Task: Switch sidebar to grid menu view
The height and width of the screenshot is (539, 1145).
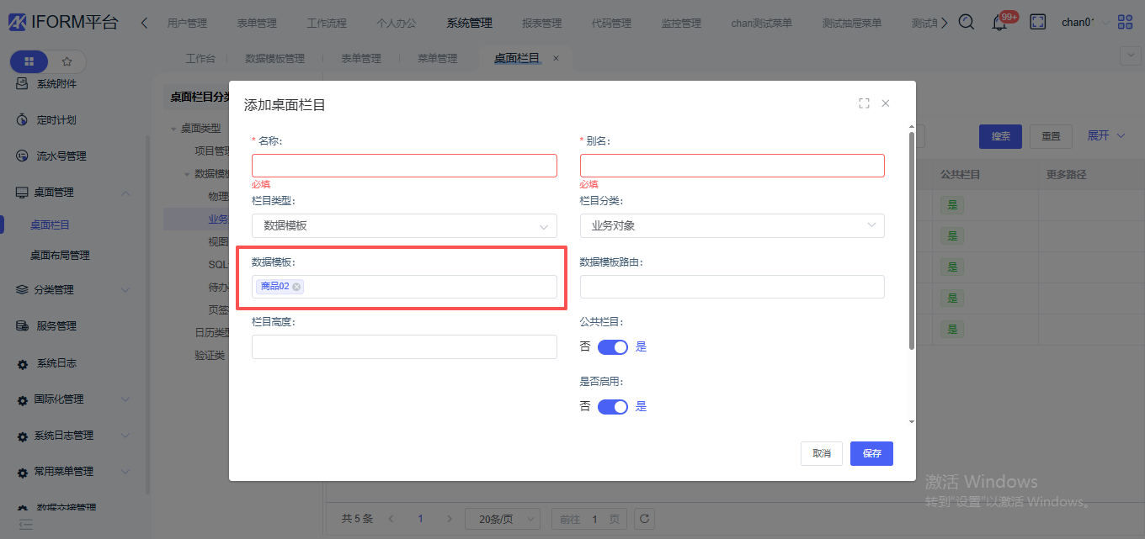Action: pos(29,61)
